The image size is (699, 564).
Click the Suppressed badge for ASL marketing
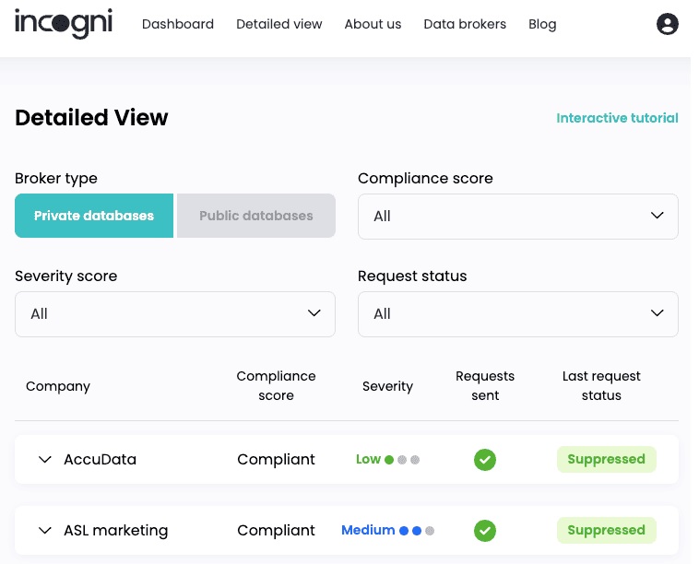[x=606, y=530]
